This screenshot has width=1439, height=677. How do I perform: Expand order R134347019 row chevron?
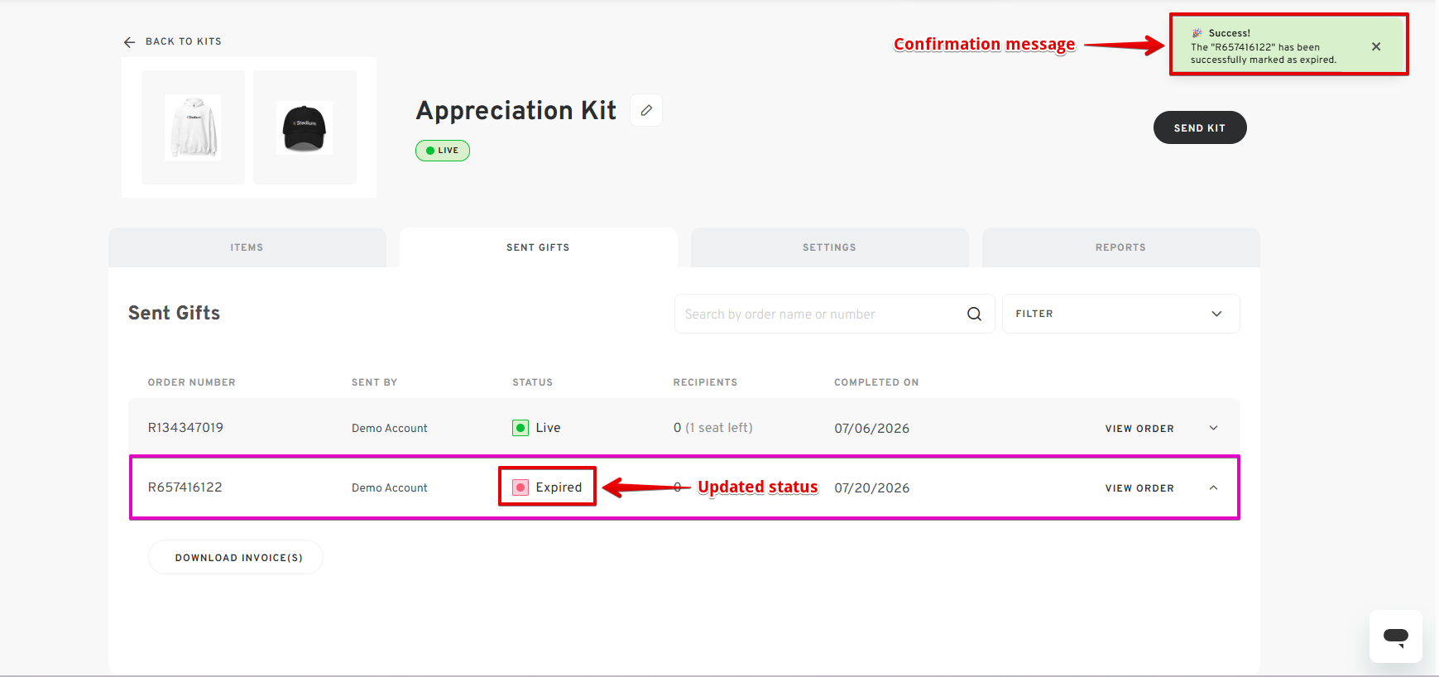1213,428
